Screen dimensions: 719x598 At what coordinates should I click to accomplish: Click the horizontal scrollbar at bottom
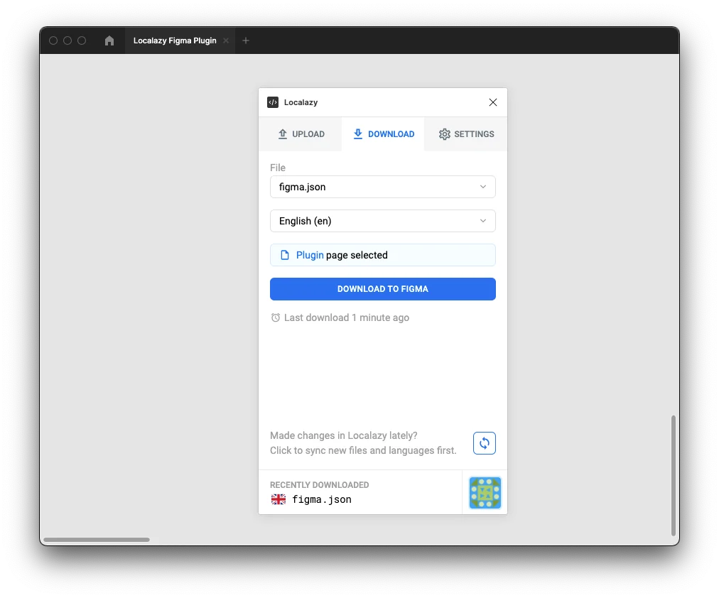(x=97, y=540)
